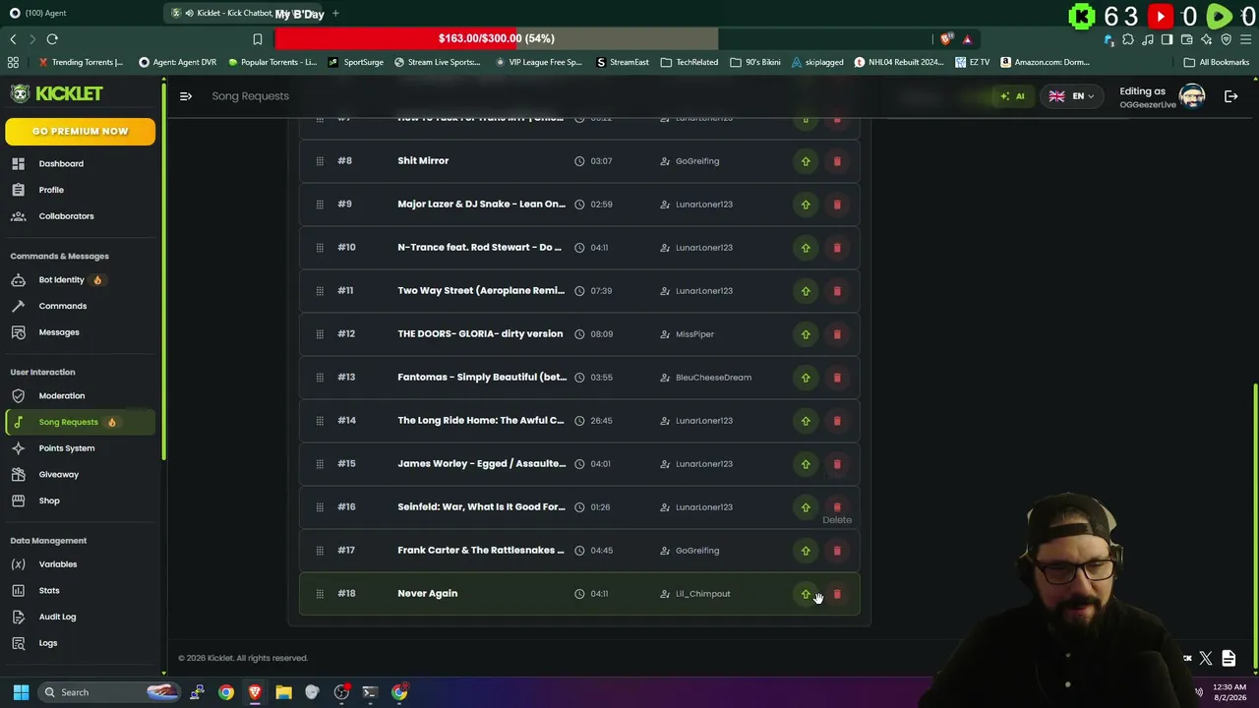The width and height of the screenshot is (1259, 708).
Task: Move song #8 Shit Mirror to top
Action: point(806,161)
